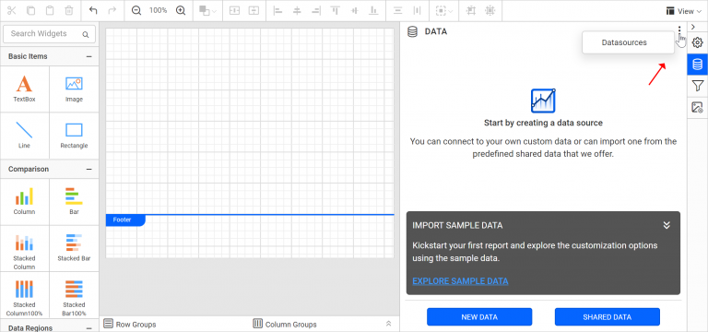Collapse the Comparison section
The height and width of the screenshot is (332, 708).
pyautogui.click(x=88, y=170)
